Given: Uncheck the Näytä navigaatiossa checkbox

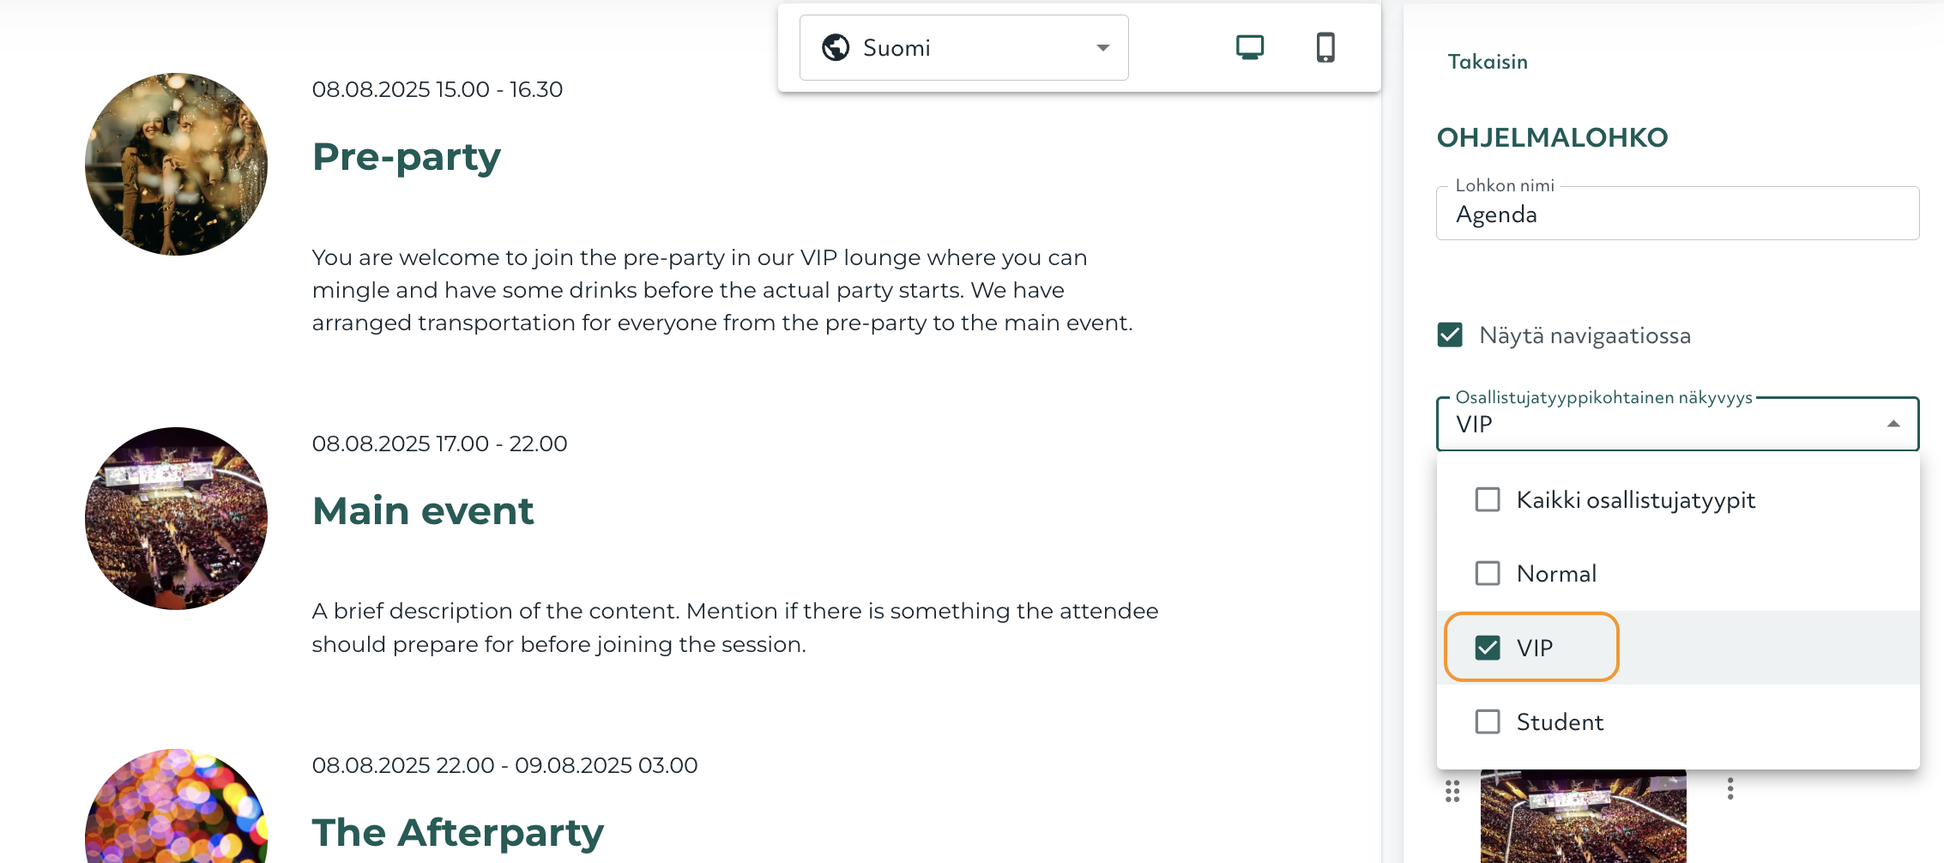Looking at the screenshot, I should coord(1450,335).
